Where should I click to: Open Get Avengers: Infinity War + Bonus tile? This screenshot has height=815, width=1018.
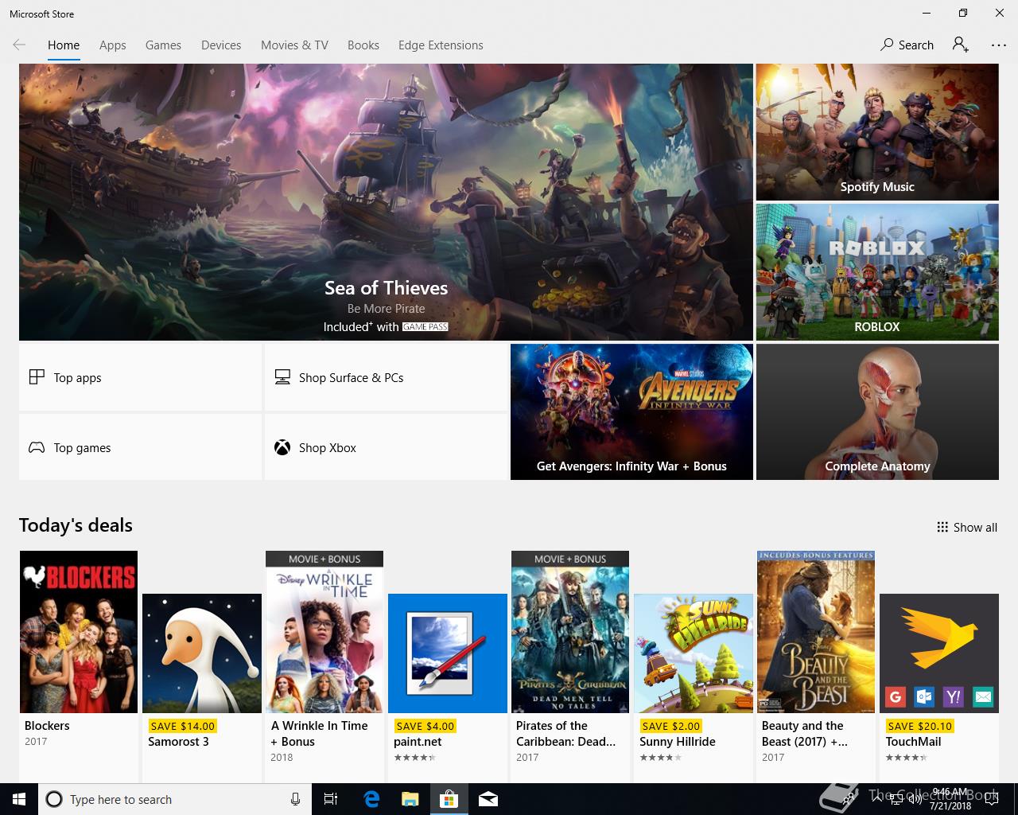pyautogui.click(x=631, y=411)
